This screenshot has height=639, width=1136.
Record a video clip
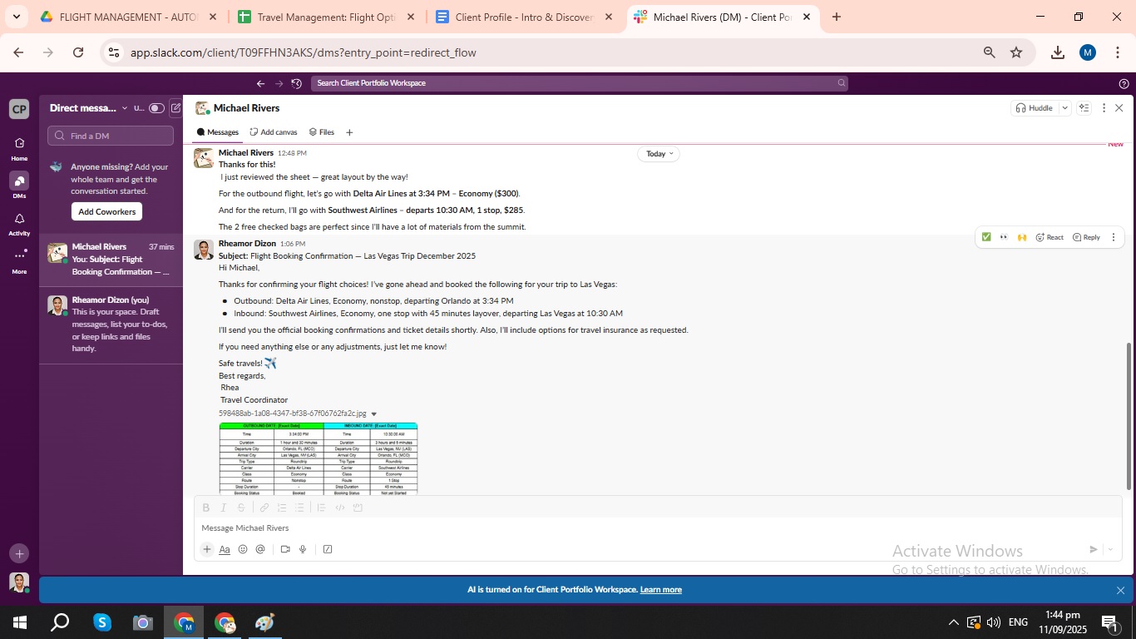coord(285,549)
